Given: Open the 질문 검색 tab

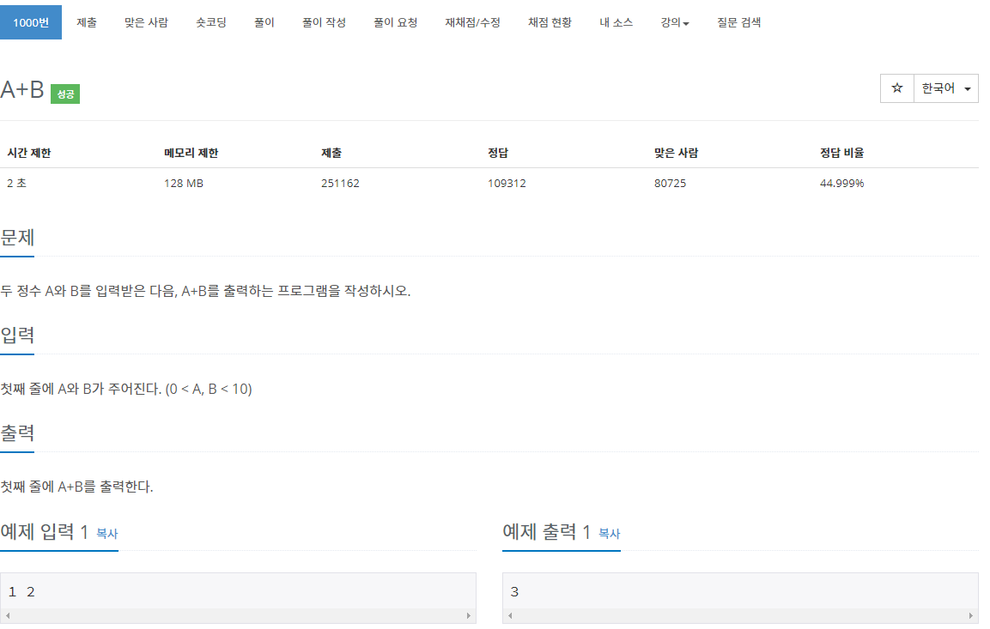Looking at the screenshot, I should click(738, 22).
